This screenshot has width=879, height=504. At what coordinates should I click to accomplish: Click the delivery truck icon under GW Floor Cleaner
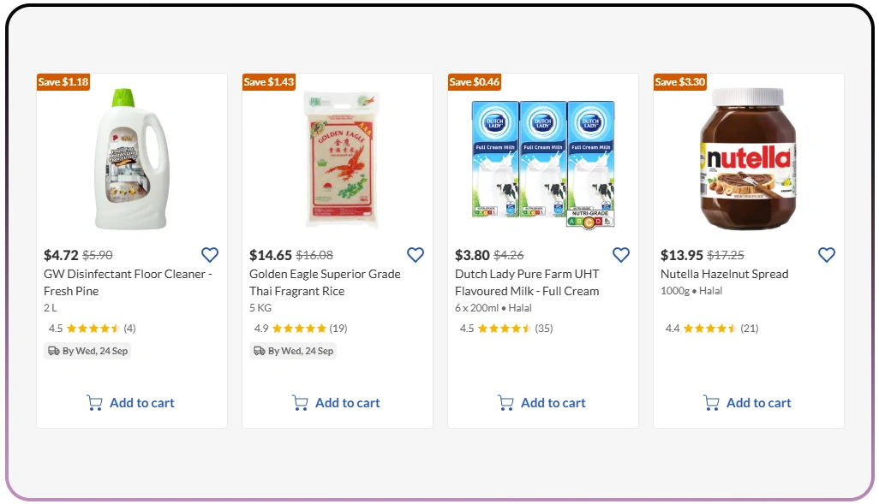coord(53,350)
